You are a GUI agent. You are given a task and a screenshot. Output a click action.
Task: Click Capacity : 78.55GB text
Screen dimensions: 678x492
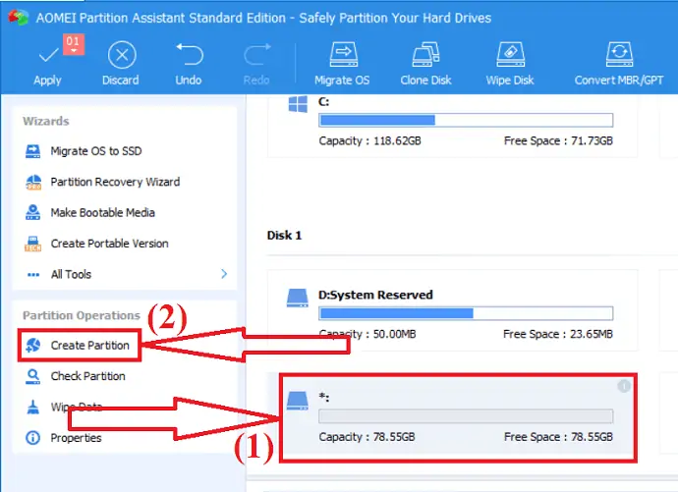[x=367, y=437]
